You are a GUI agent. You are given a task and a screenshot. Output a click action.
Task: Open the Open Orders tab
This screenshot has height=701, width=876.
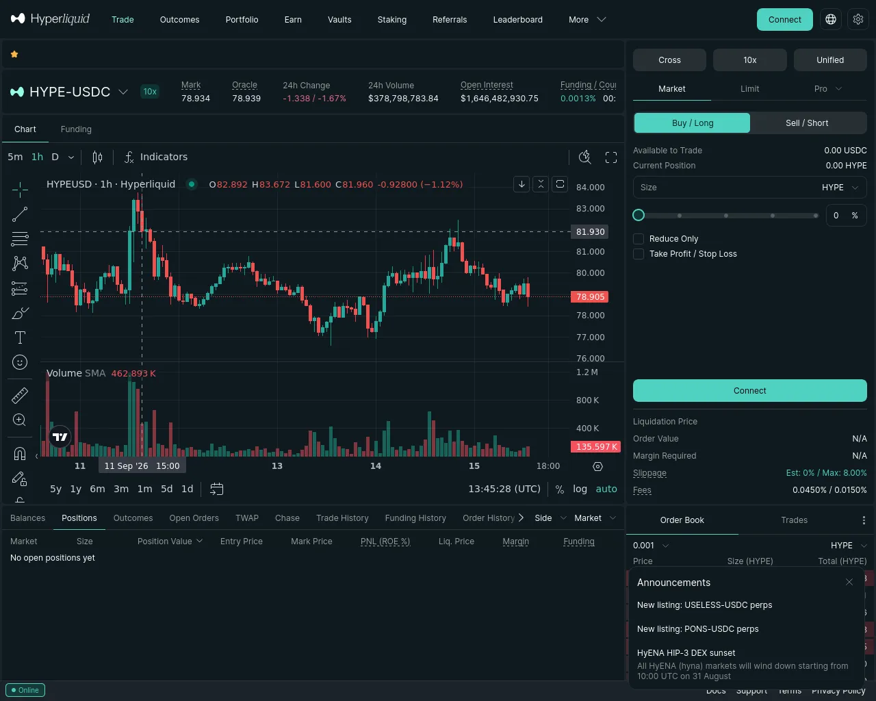click(x=194, y=518)
